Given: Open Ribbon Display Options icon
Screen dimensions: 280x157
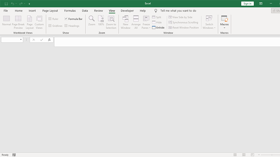Looking at the screenshot, I should (261, 3).
